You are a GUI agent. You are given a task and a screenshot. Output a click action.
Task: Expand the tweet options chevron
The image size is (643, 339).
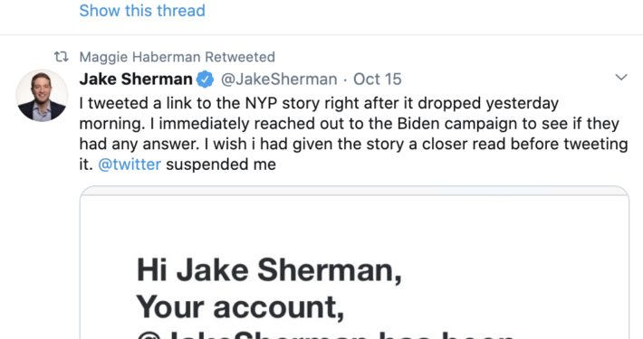point(621,77)
